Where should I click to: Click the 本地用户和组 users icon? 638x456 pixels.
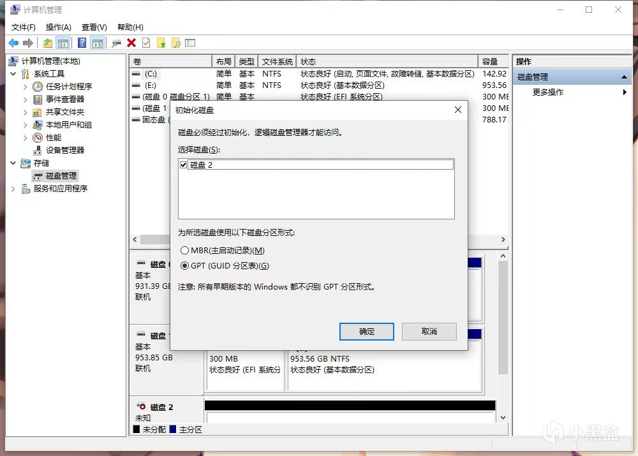(x=38, y=125)
